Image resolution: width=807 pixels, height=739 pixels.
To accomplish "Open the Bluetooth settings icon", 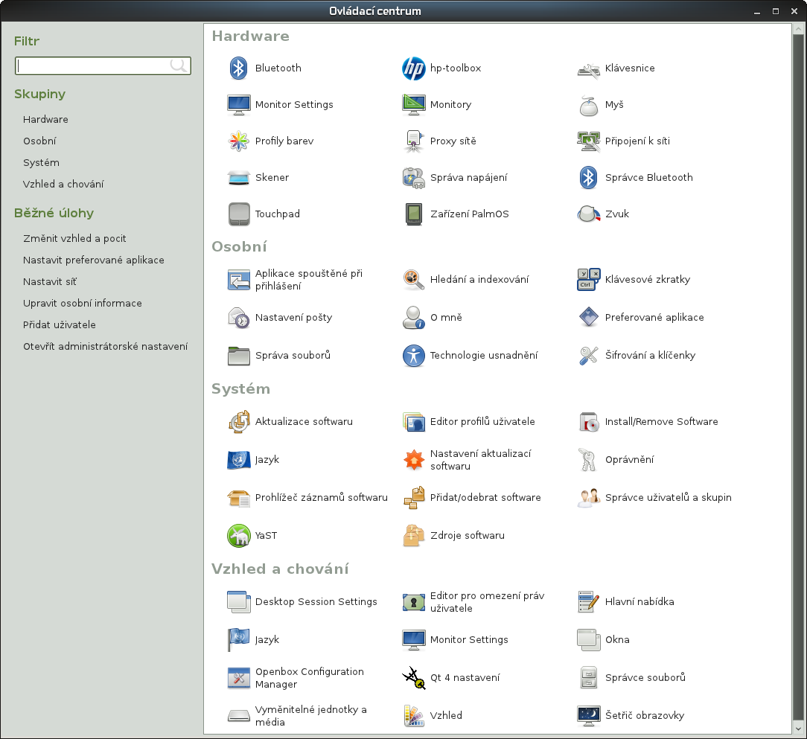I will 237,68.
